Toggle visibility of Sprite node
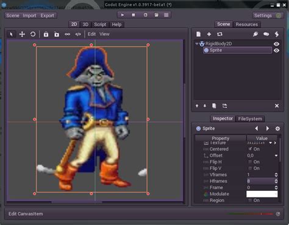 click(276, 51)
